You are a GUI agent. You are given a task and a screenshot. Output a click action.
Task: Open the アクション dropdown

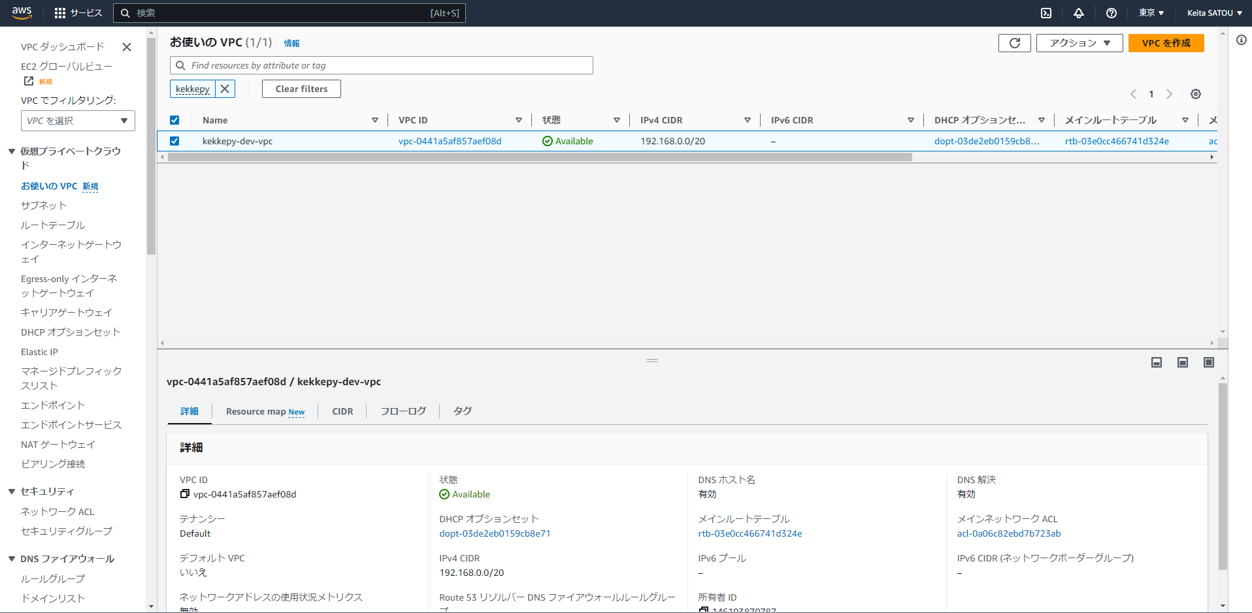point(1079,43)
